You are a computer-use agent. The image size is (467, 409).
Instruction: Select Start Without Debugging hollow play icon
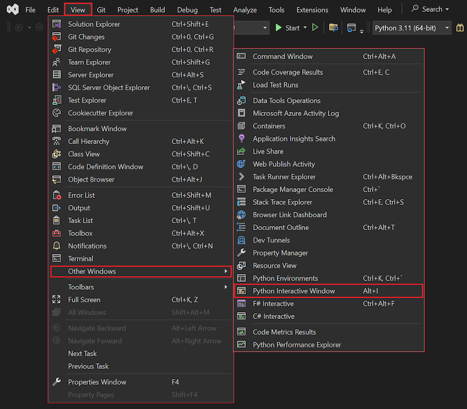point(315,27)
